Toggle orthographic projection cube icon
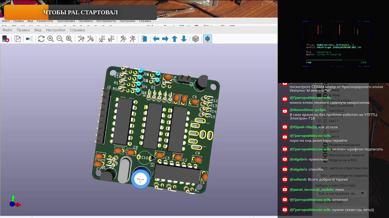 196,39
